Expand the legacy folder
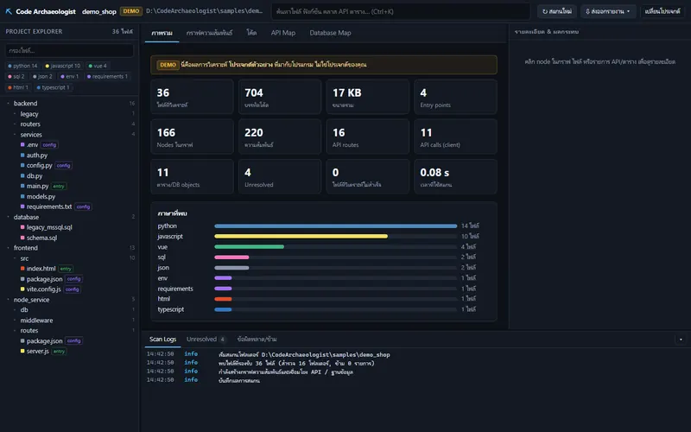691x432 pixels. click(15, 114)
